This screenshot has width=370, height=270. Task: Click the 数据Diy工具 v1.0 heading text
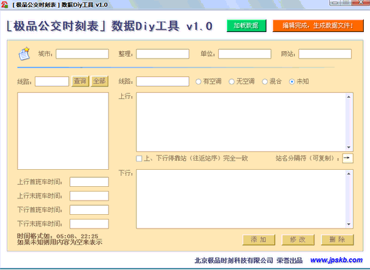click(162, 26)
